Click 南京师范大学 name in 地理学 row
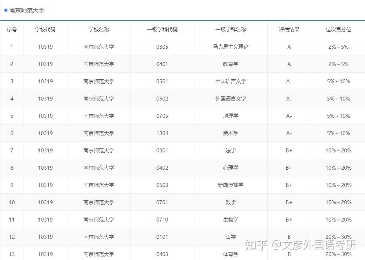 99,116
